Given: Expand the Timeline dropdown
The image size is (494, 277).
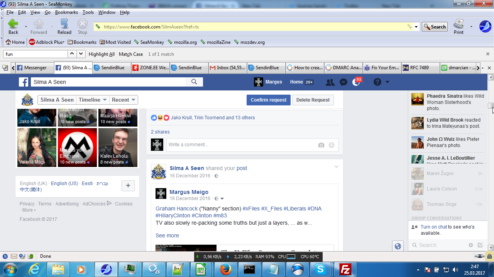Looking at the screenshot, I should 93,100.
